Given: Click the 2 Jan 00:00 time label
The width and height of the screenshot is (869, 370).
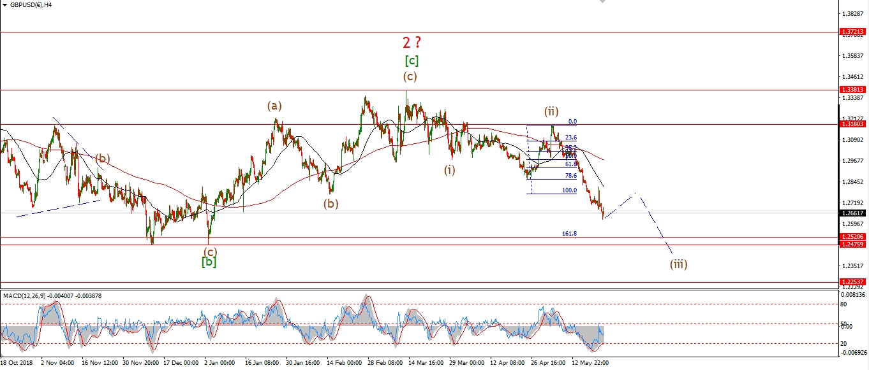Looking at the screenshot, I should (220, 364).
